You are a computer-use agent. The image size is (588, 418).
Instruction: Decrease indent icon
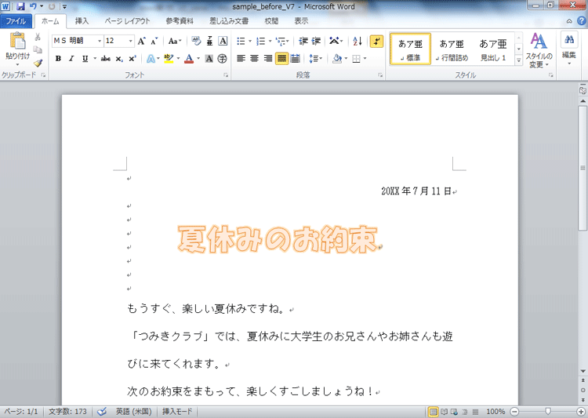(303, 41)
